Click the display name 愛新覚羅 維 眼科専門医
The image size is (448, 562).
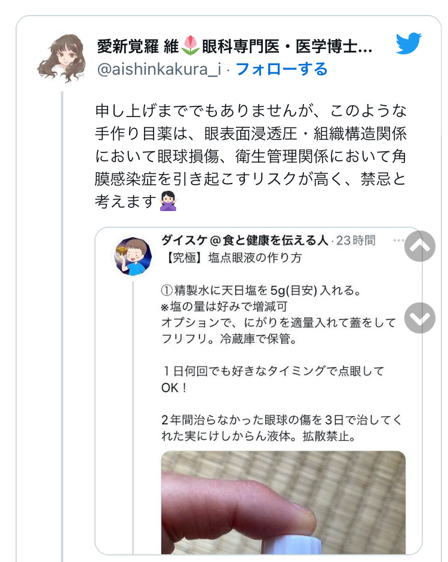pyautogui.click(x=235, y=46)
